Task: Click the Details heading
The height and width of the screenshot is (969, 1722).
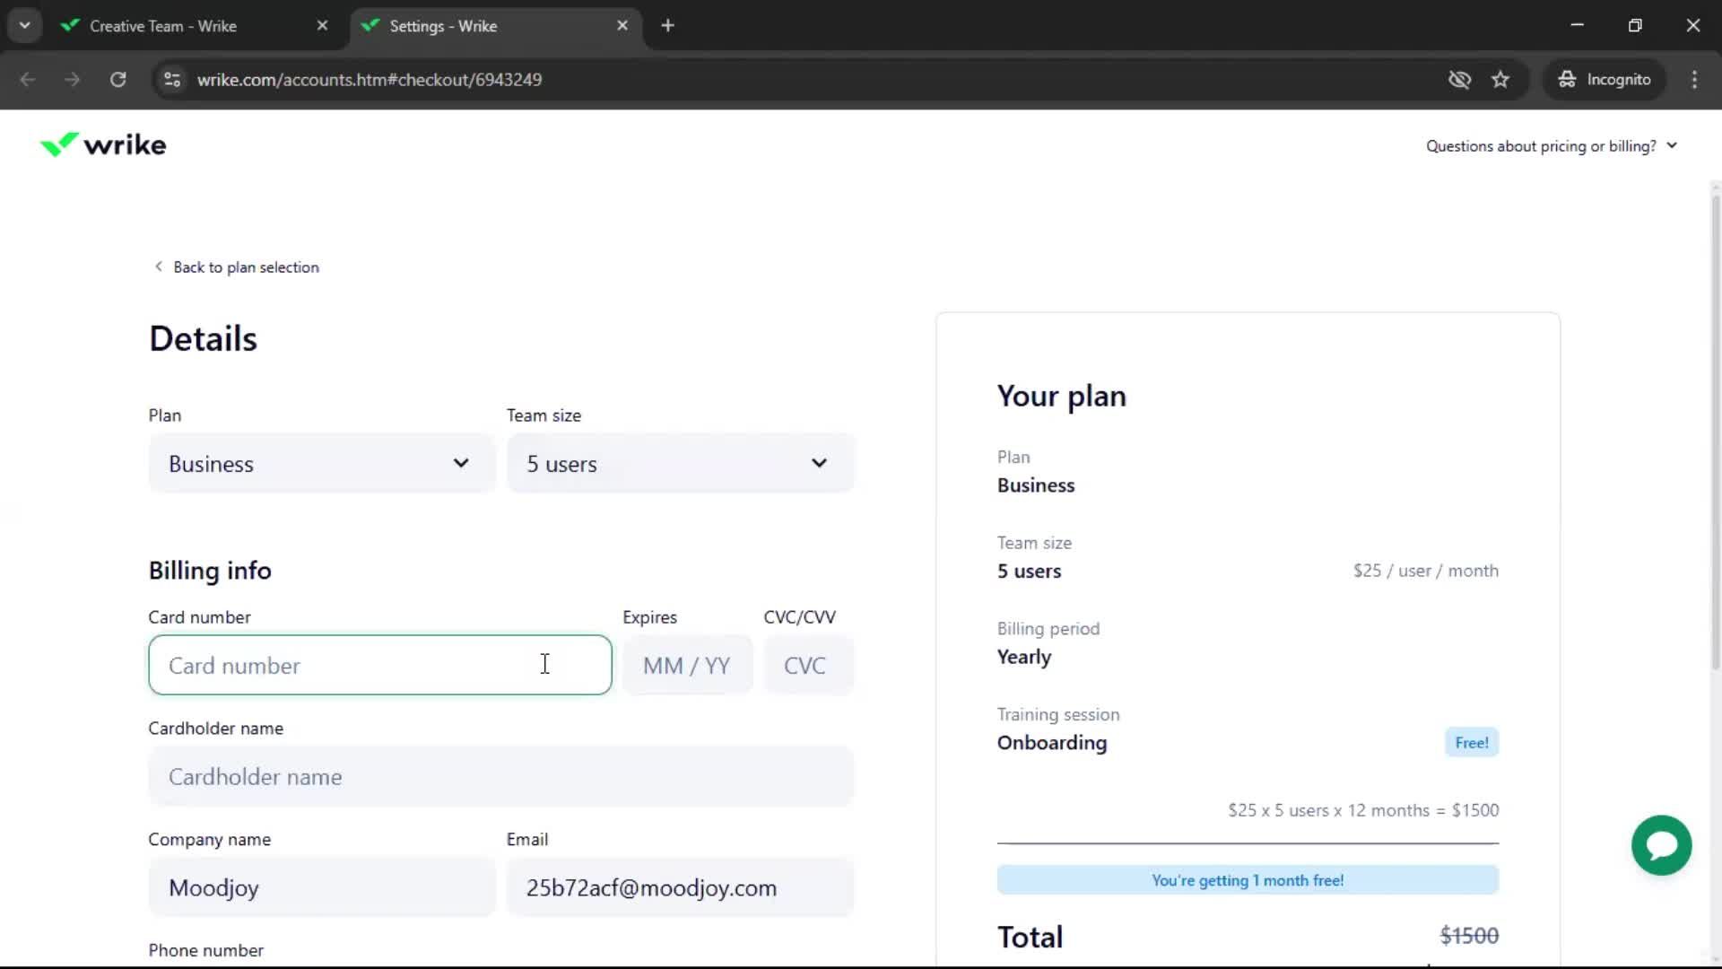Action: (203, 339)
